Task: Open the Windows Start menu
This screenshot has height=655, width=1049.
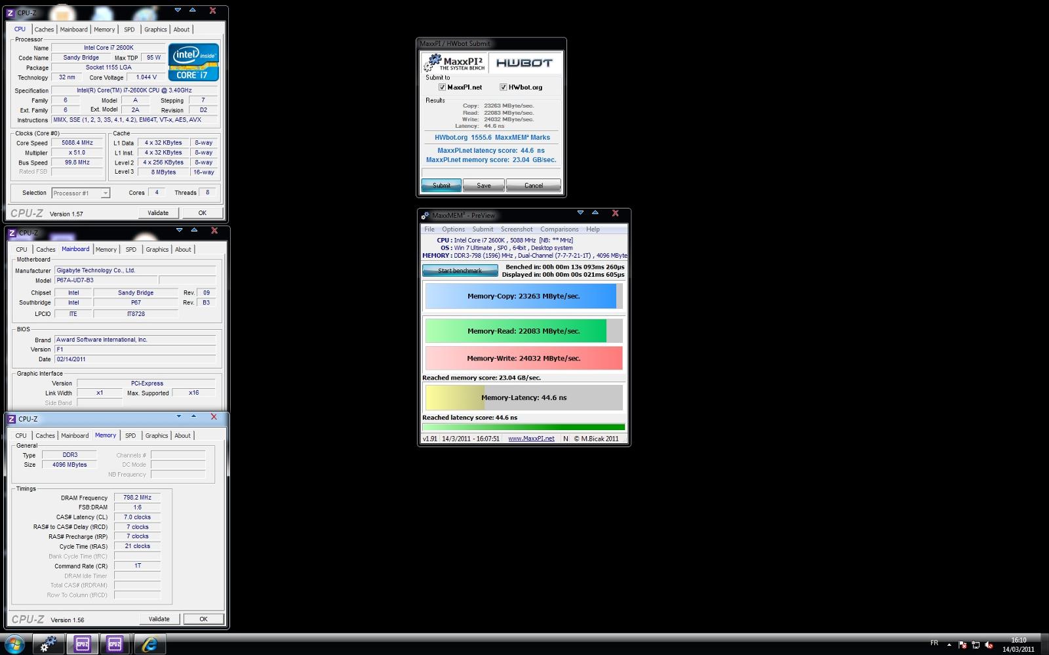Action: click(x=14, y=644)
